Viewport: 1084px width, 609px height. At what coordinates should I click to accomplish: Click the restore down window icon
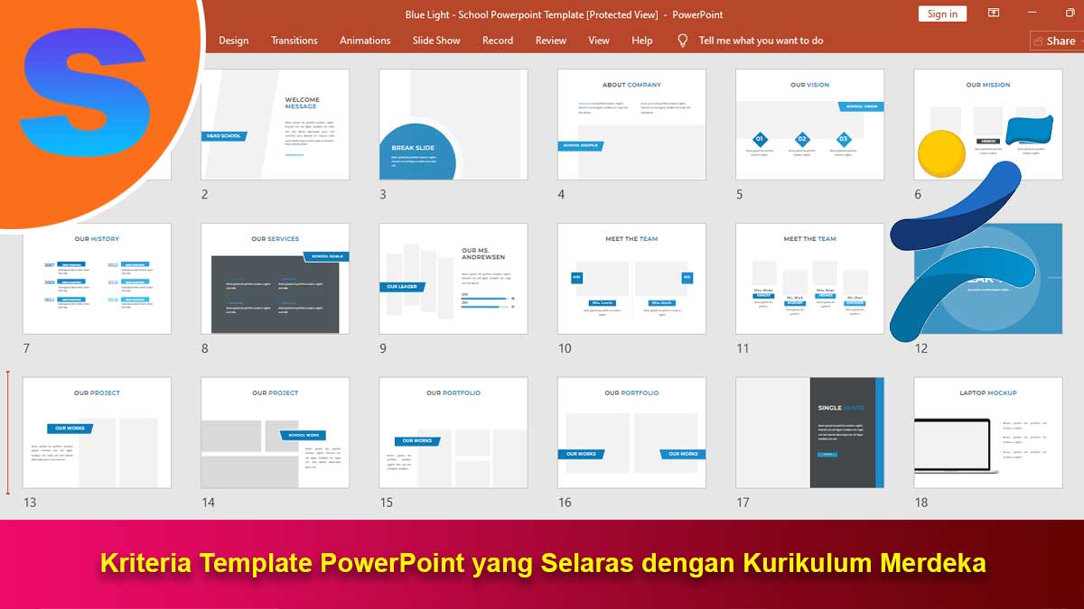(x=1071, y=14)
